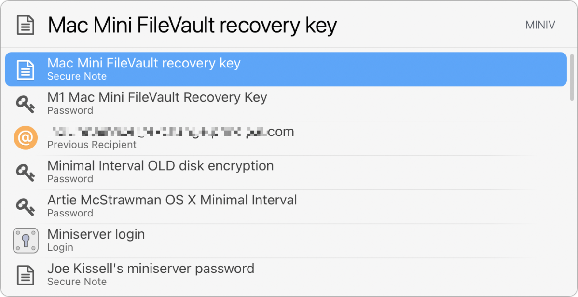Click the Login subtitle under Miniserver login
The width and height of the screenshot is (578, 297).
tap(60, 247)
